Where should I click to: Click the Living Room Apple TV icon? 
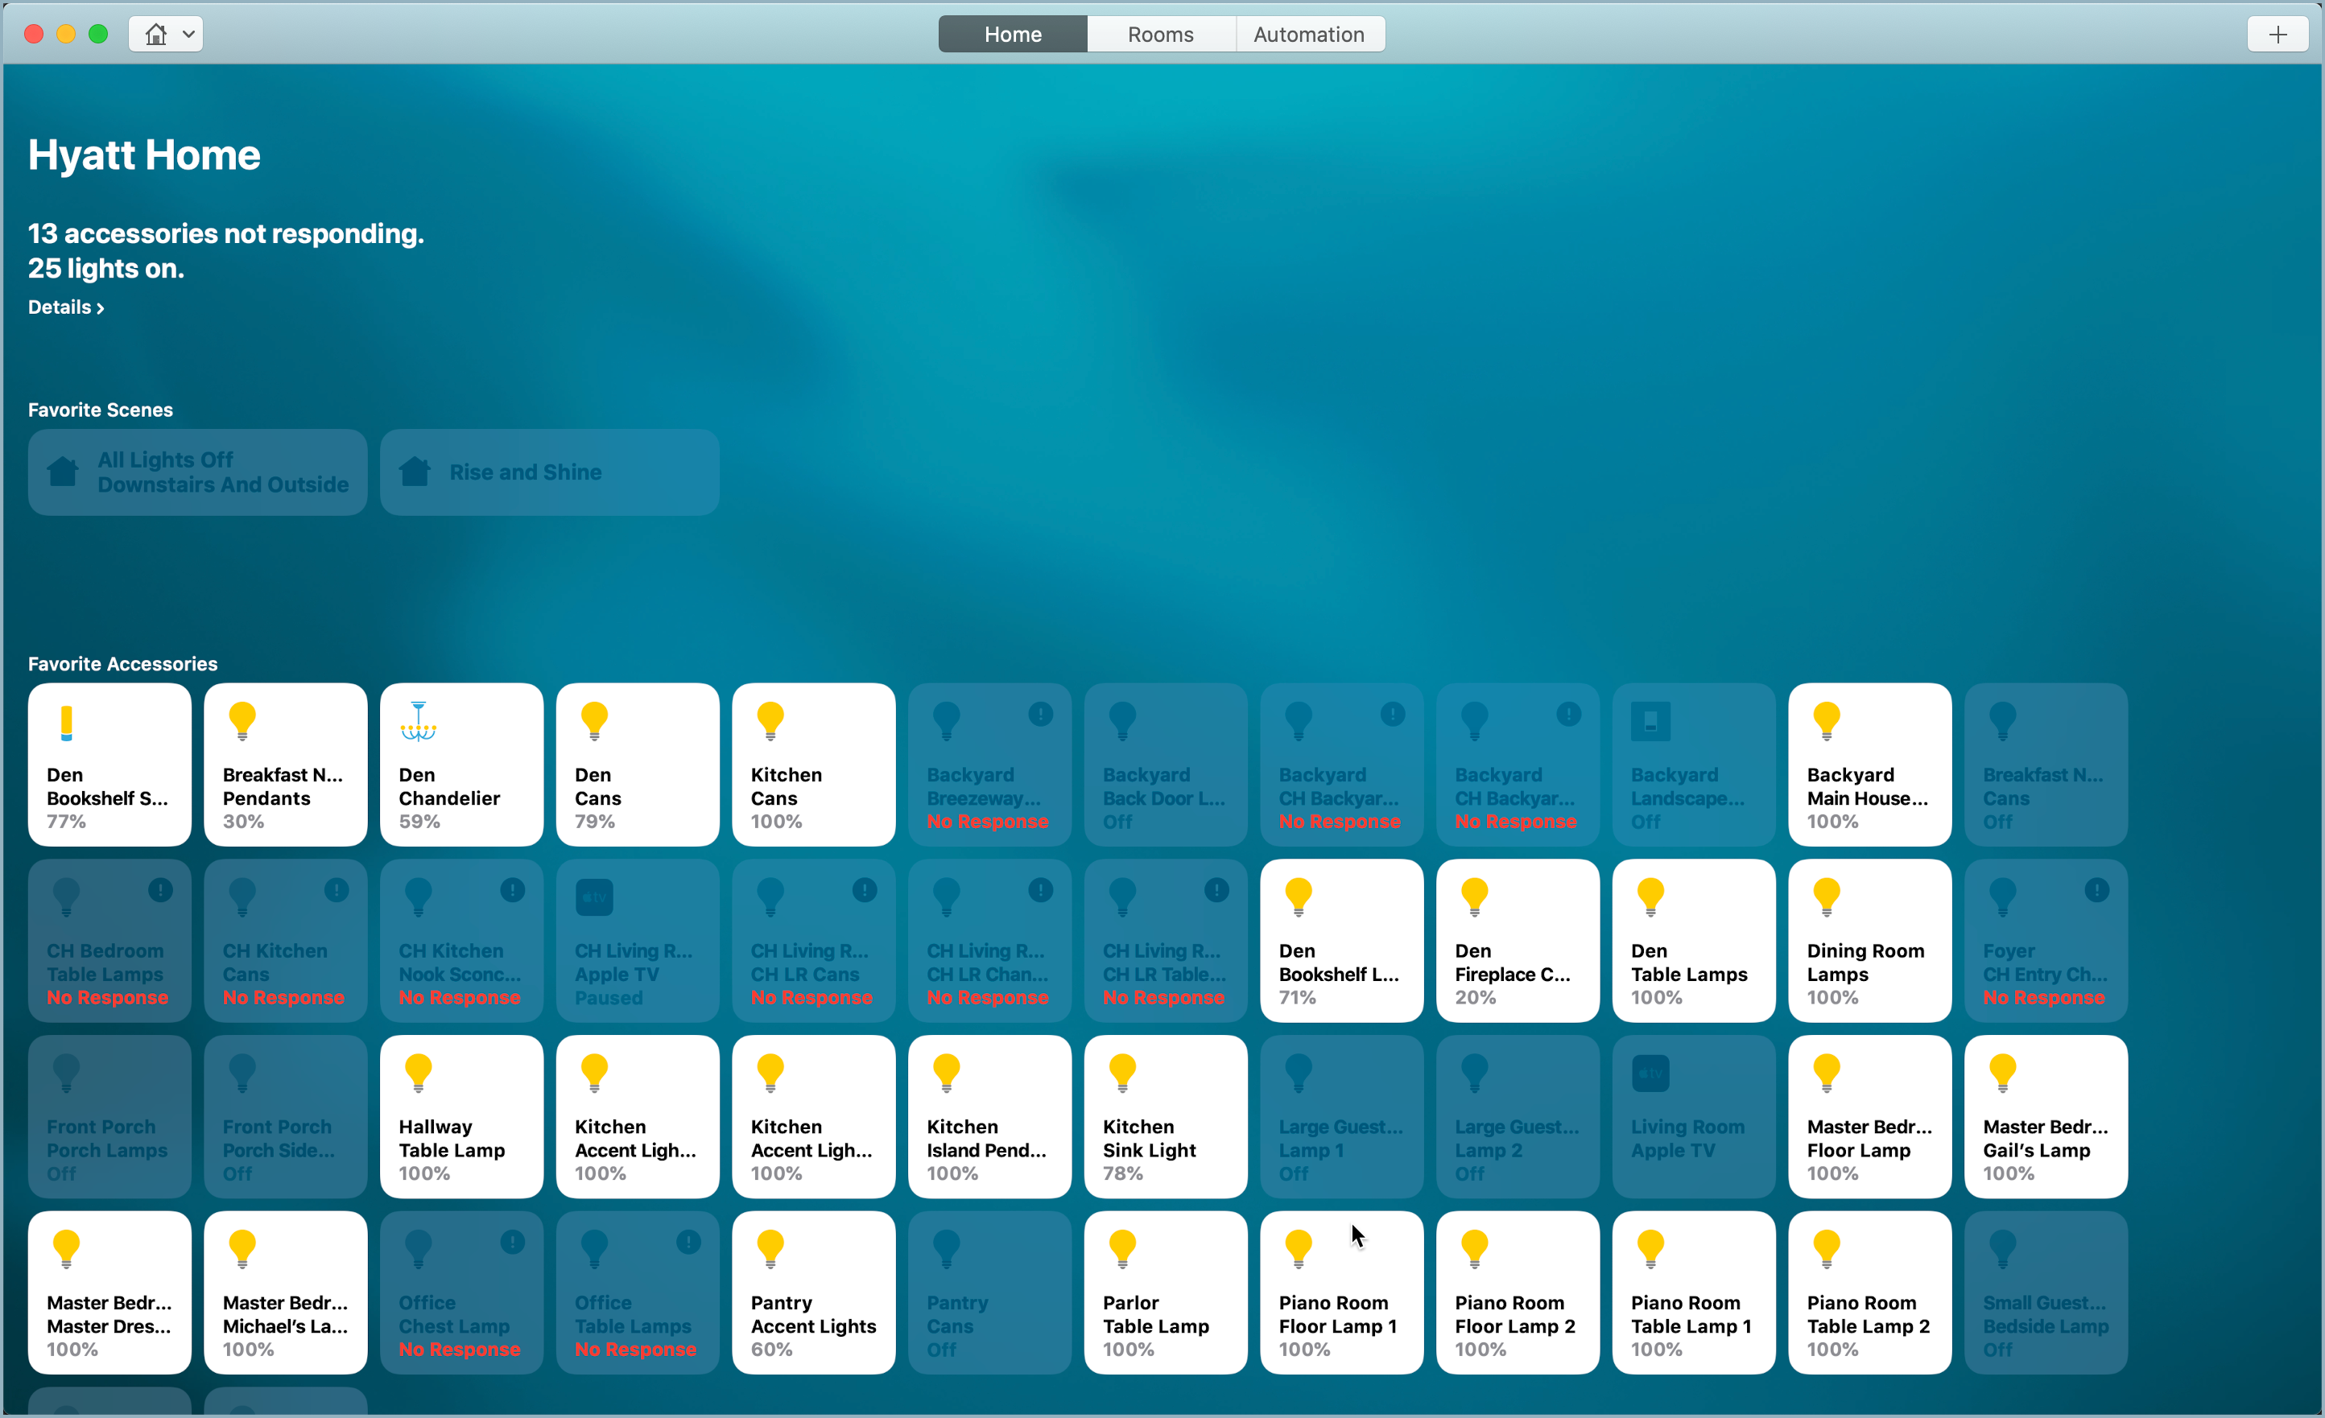(1650, 1074)
